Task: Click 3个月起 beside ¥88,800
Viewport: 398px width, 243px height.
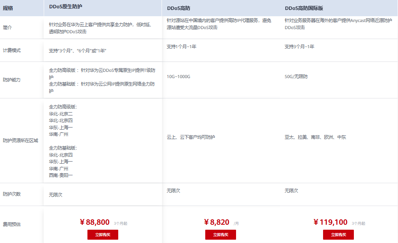Action: [121, 223]
